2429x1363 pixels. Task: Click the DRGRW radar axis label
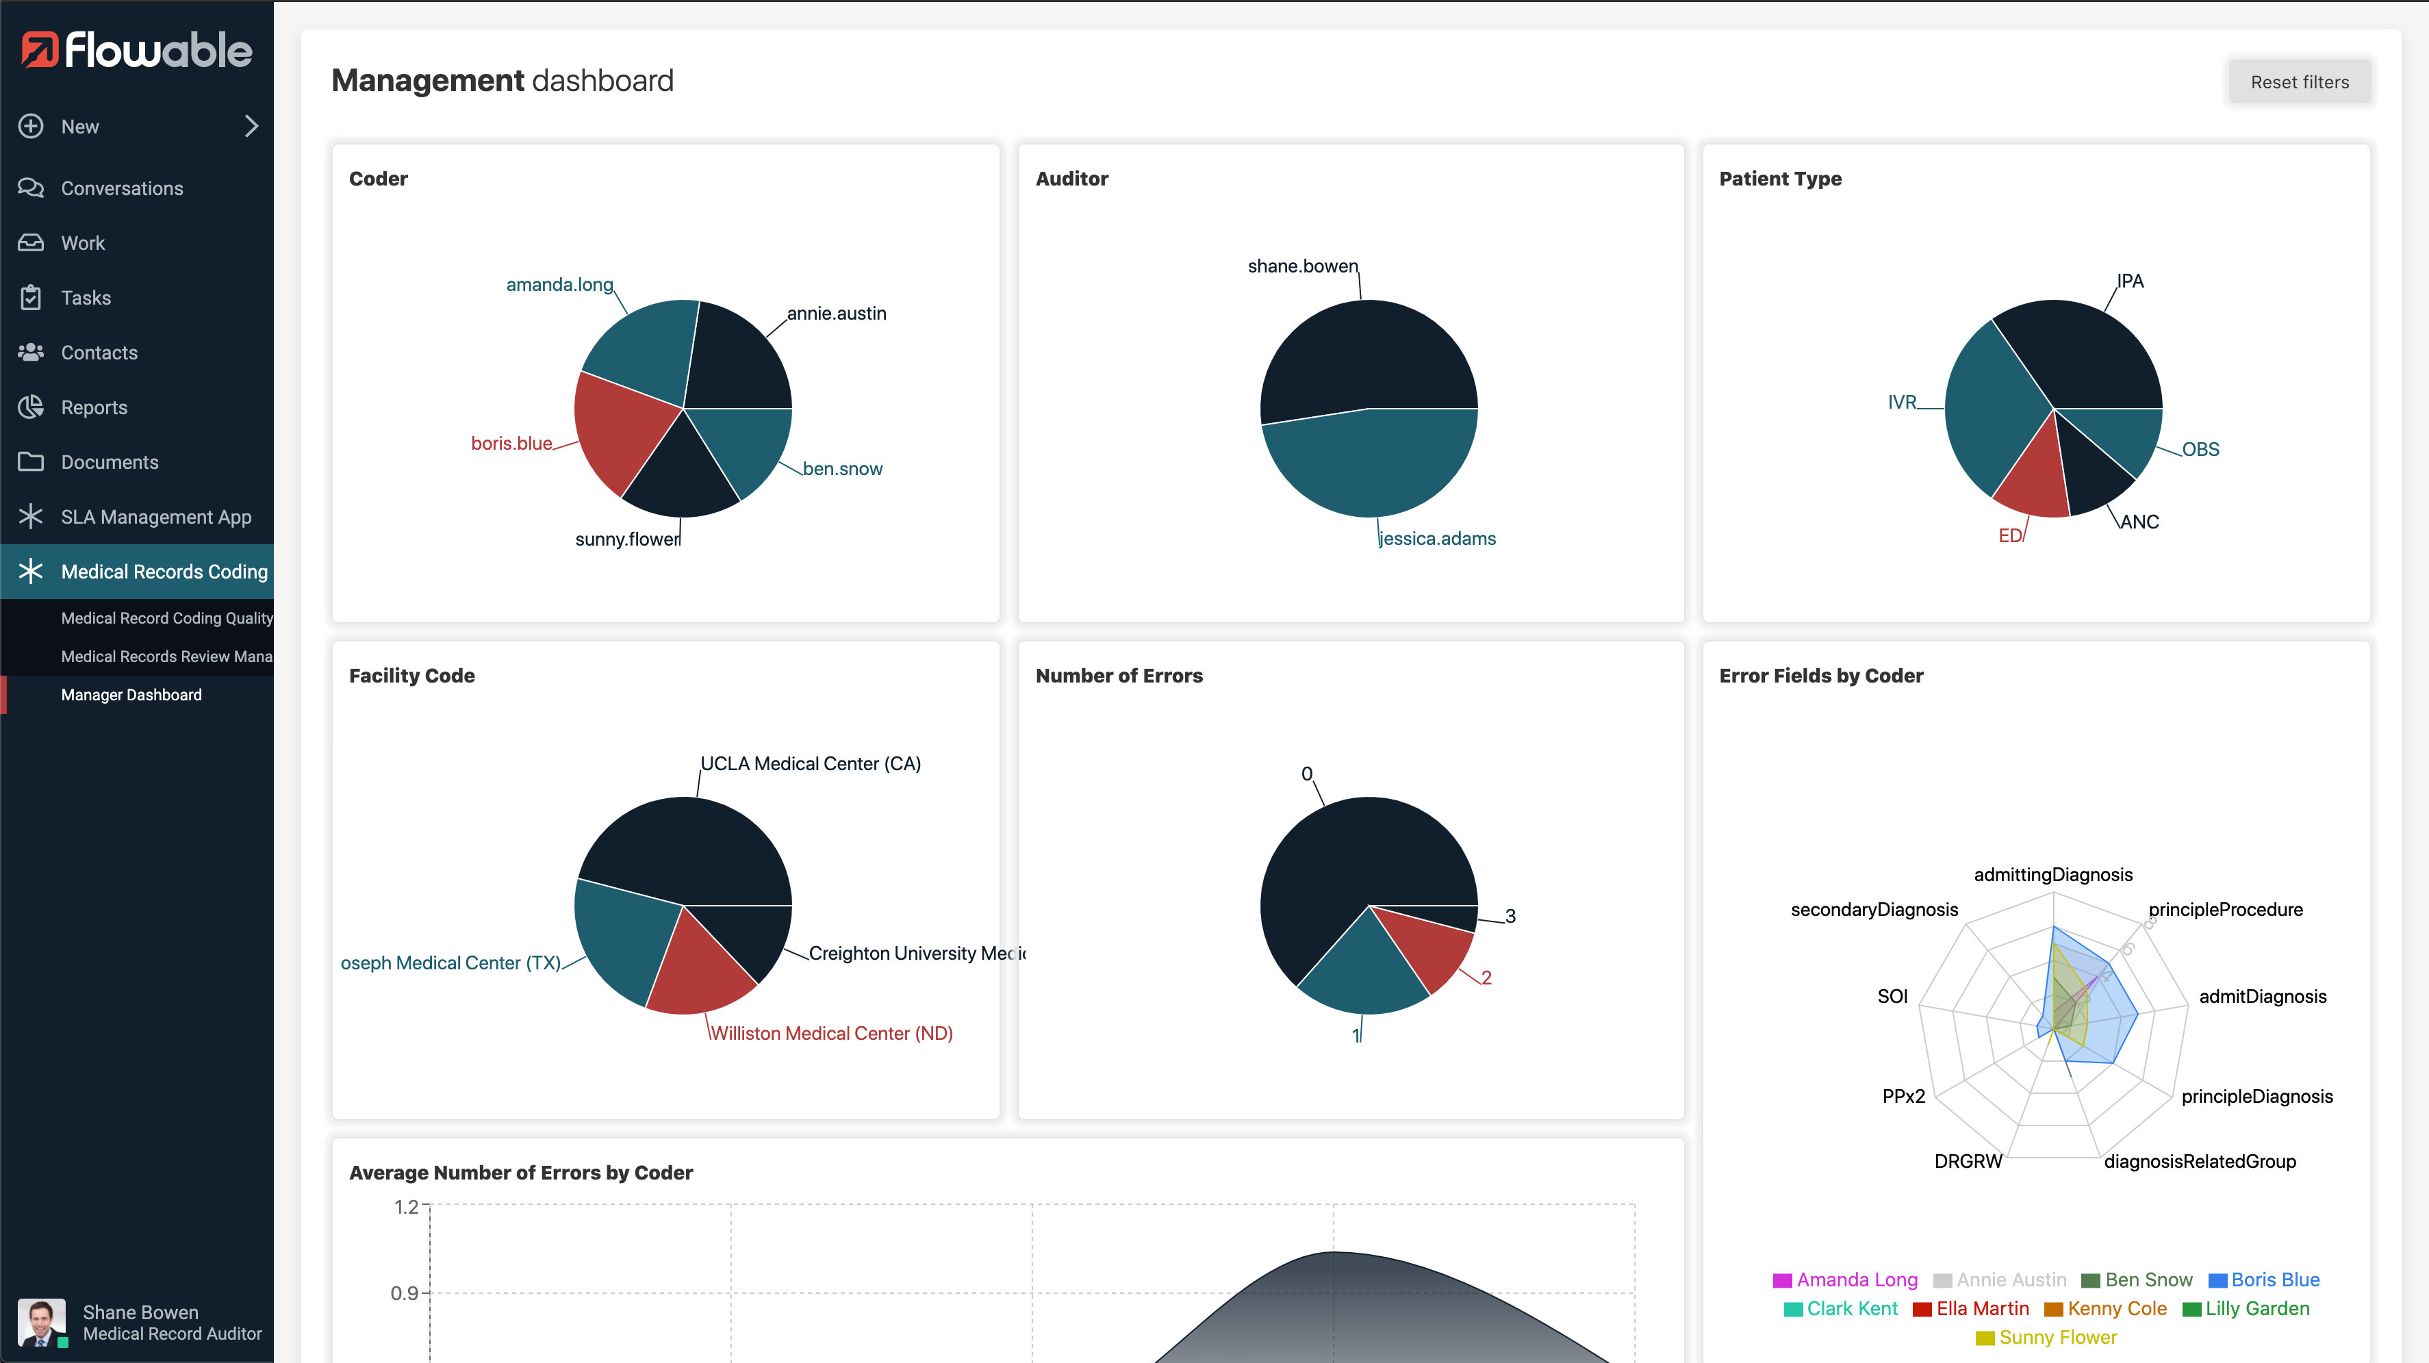(x=1968, y=1161)
